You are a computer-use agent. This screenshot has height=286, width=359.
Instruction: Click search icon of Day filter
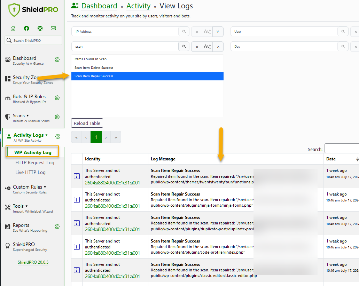tap(343, 46)
